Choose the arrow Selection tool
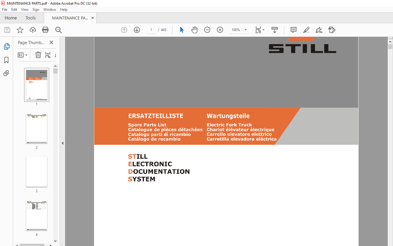 pyautogui.click(x=182, y=30)
